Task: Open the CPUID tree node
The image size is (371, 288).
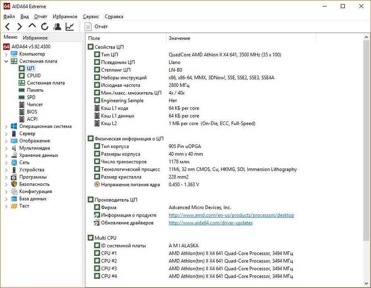Action: (x=34, y=76)
